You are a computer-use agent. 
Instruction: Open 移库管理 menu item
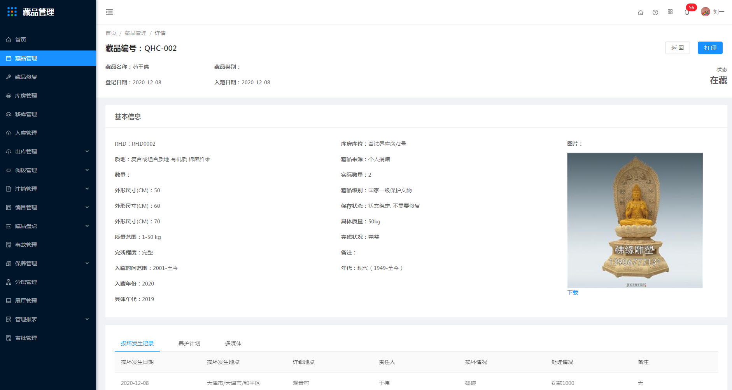48,114
